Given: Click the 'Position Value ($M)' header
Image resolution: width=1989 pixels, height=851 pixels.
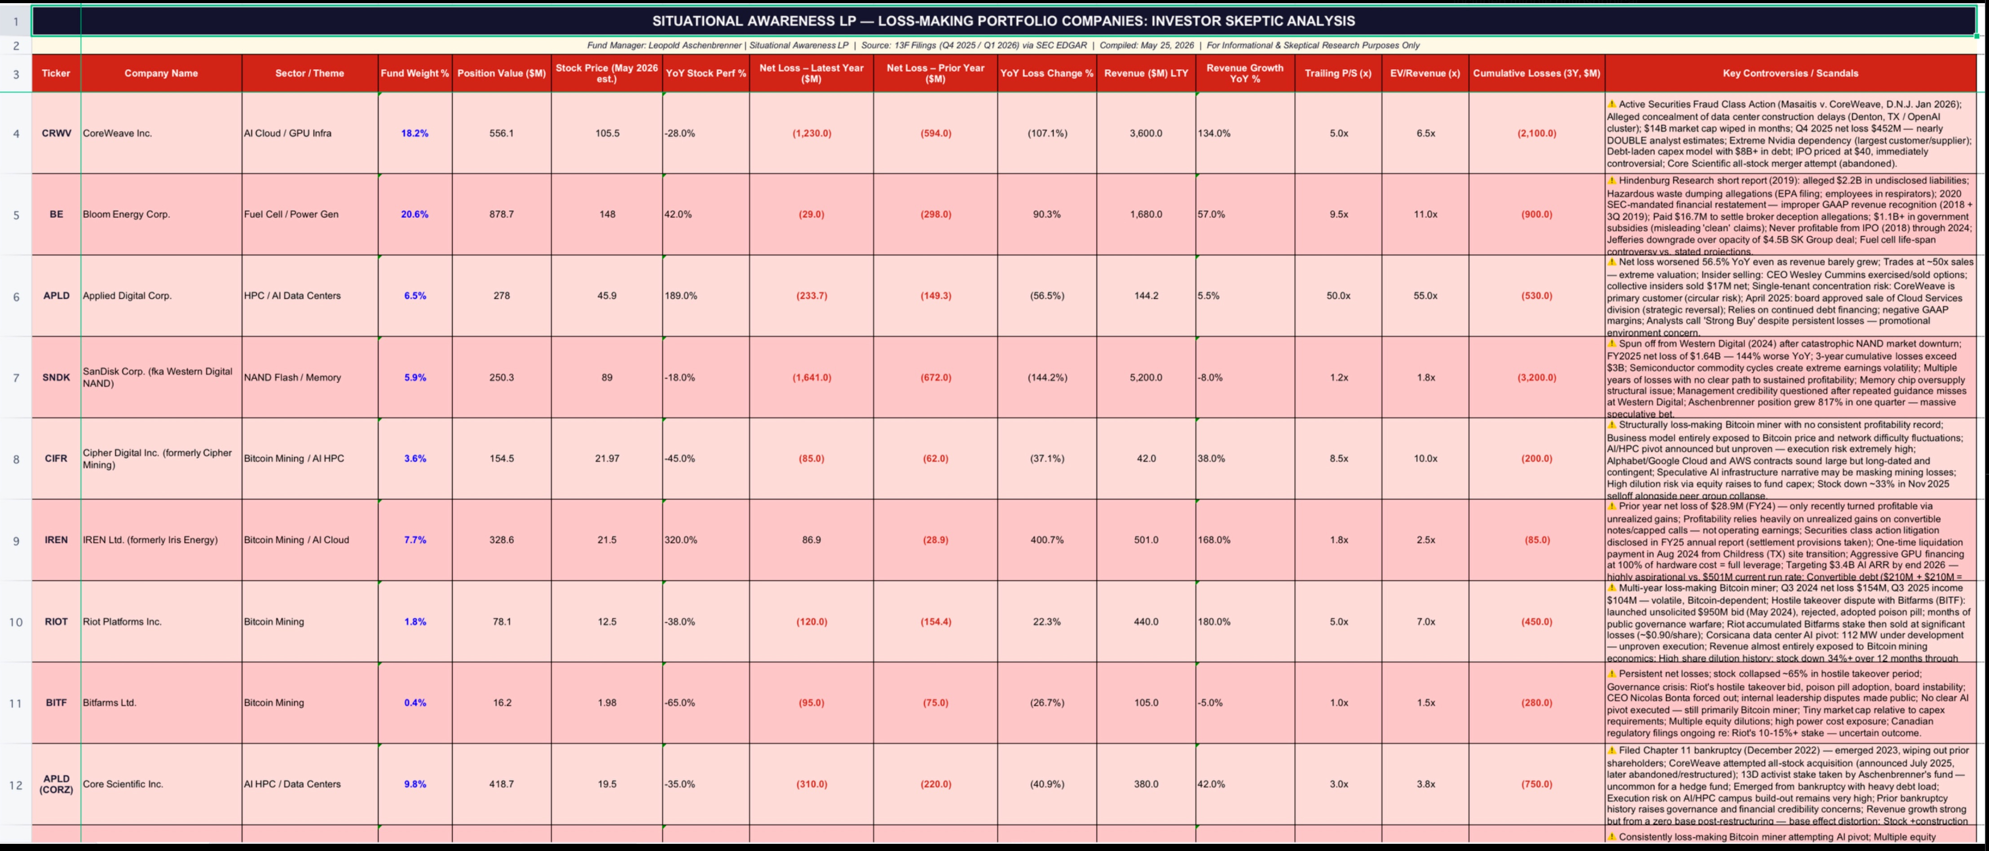Looking at the screenshot, I should (x=502, y=73).
